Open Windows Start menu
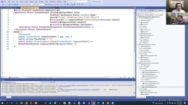The image size is (188, 105). (2, 103)
